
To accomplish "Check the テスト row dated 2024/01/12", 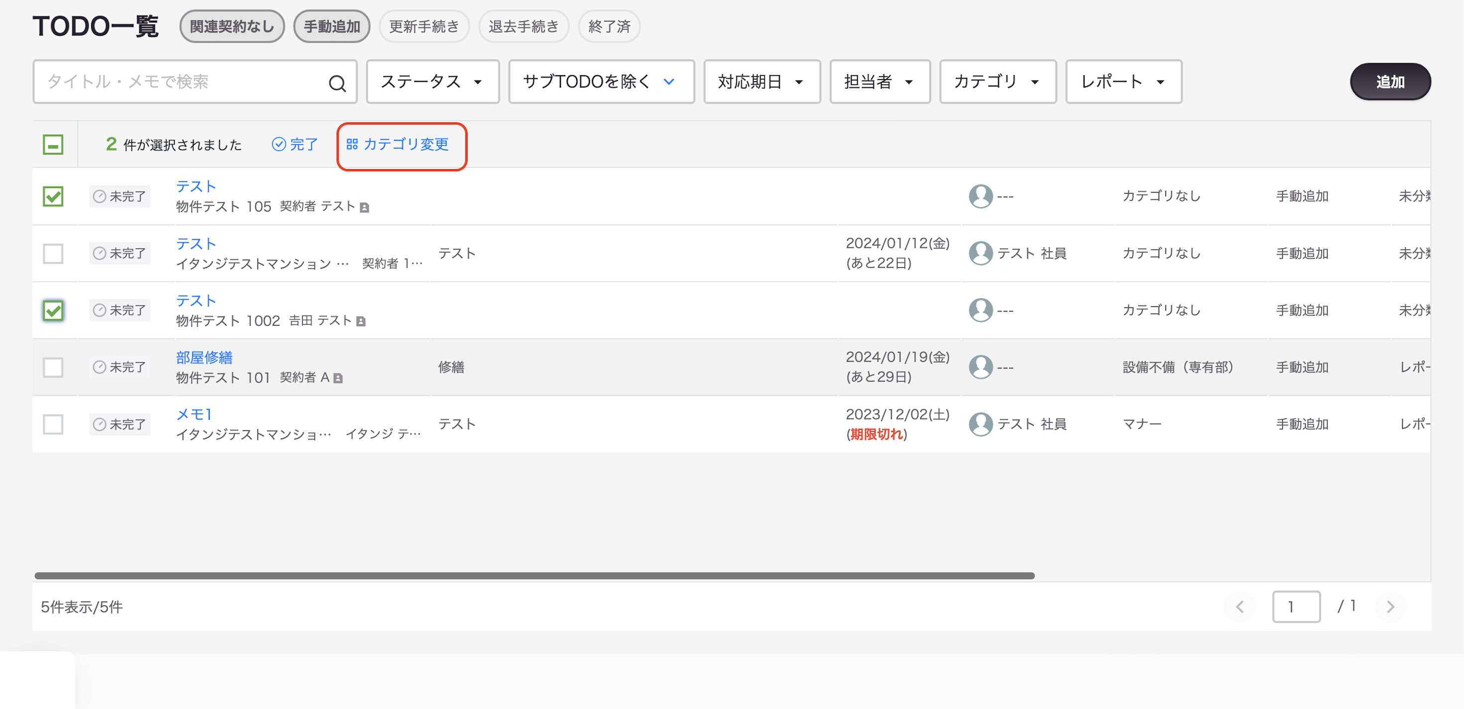I will (53, 253).
